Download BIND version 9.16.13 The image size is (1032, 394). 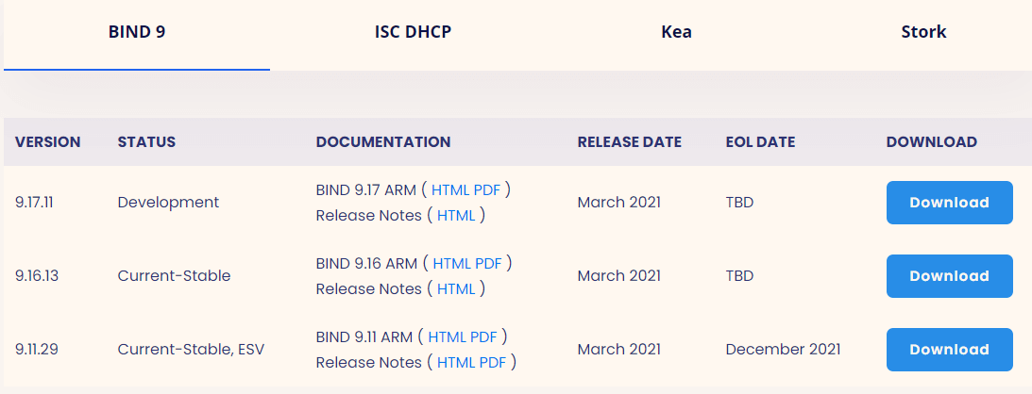pyautogui.click(x=949, y=276)
